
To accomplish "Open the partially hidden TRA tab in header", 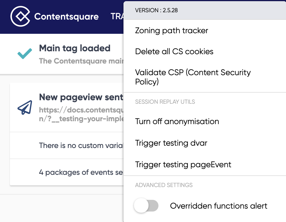I will pyautogui.click(x=117, y=16).
